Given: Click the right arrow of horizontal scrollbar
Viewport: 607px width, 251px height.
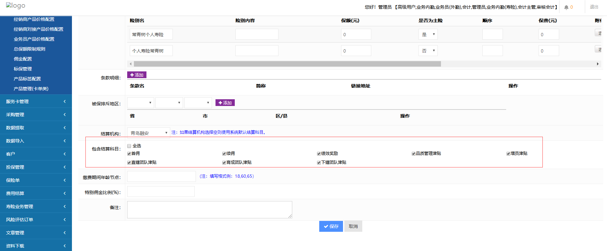Looking at the screenshot, I should point(597,64).
